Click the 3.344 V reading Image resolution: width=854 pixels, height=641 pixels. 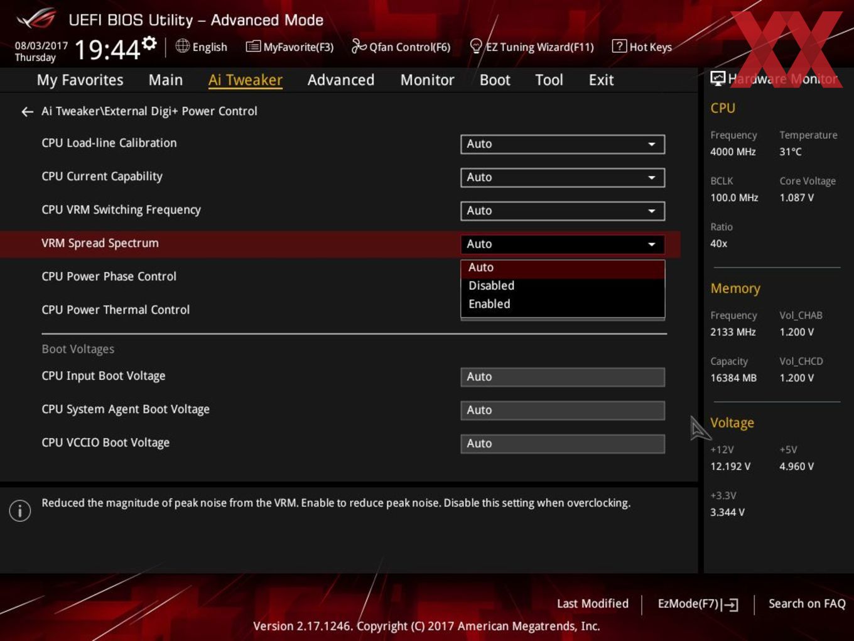pos(728,513)
